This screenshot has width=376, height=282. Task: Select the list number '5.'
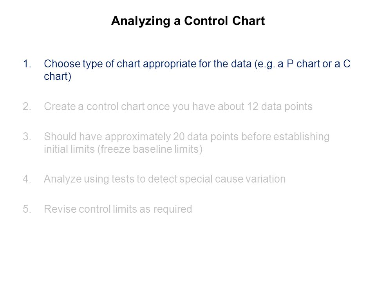point(27,209)
